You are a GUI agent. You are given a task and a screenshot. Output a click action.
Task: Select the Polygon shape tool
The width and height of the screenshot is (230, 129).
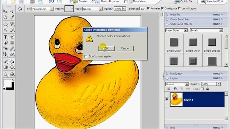tap(12, 67)
